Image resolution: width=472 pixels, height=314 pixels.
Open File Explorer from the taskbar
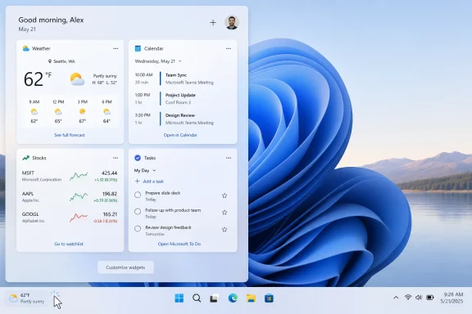[251, 298]
